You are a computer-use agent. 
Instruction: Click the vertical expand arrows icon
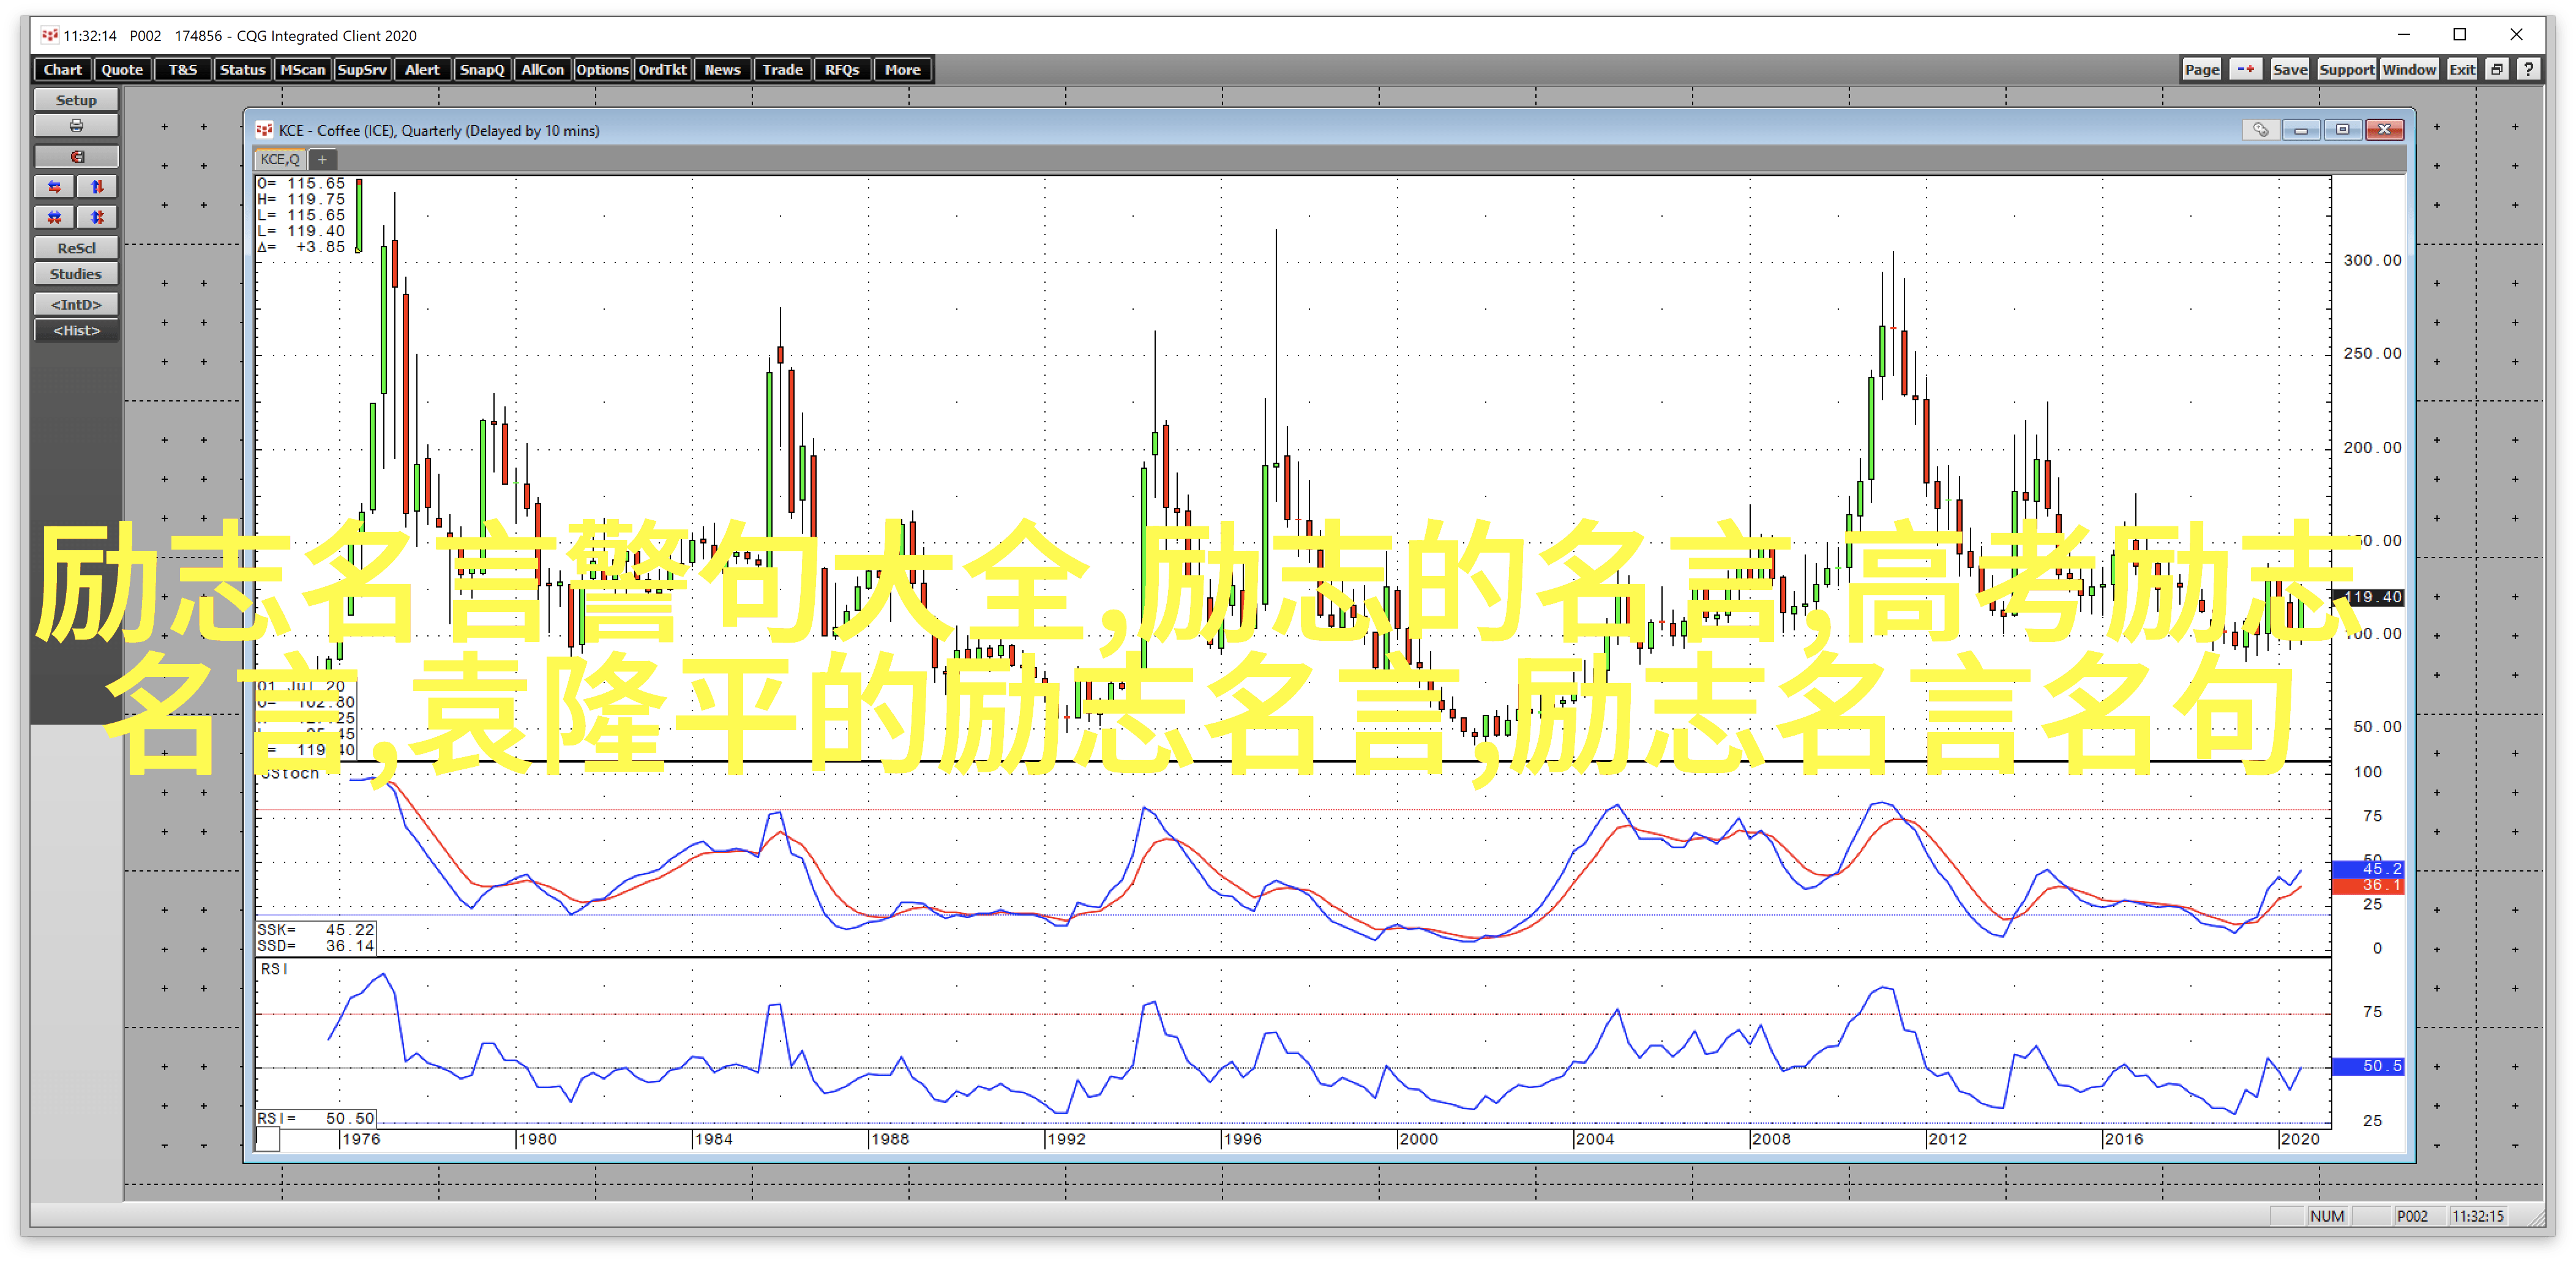coord(97,187)
